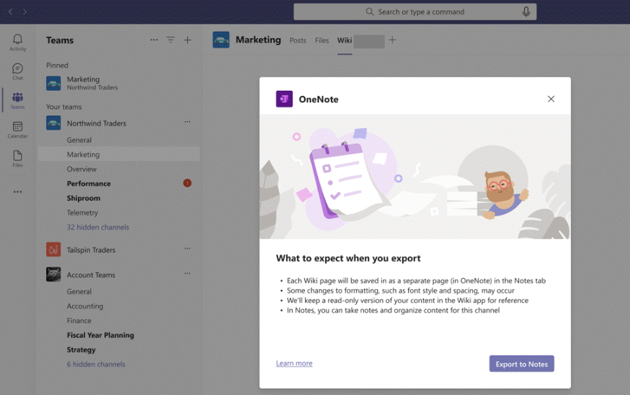
Task: Open more options for Tailspin Traders team
Action: 187,249
